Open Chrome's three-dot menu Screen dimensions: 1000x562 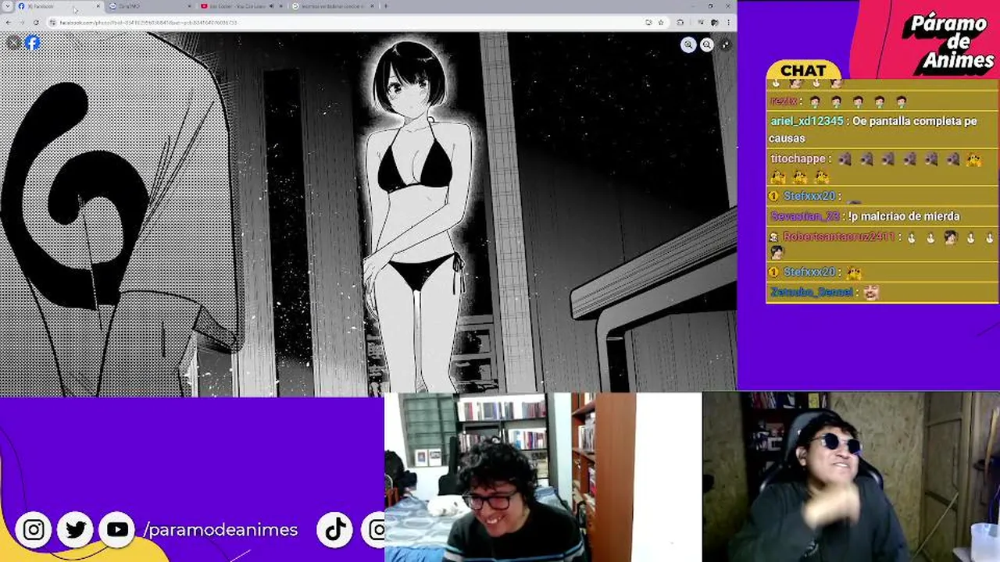tap(728, 23)
